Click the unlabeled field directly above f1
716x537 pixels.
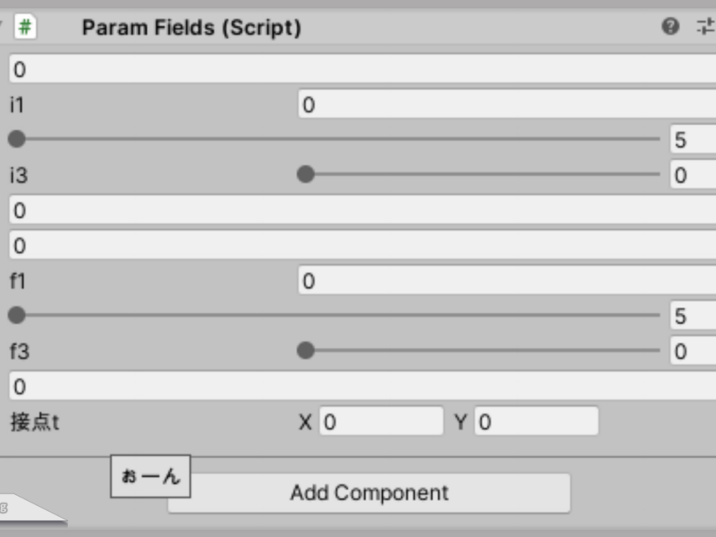point(361,246)
